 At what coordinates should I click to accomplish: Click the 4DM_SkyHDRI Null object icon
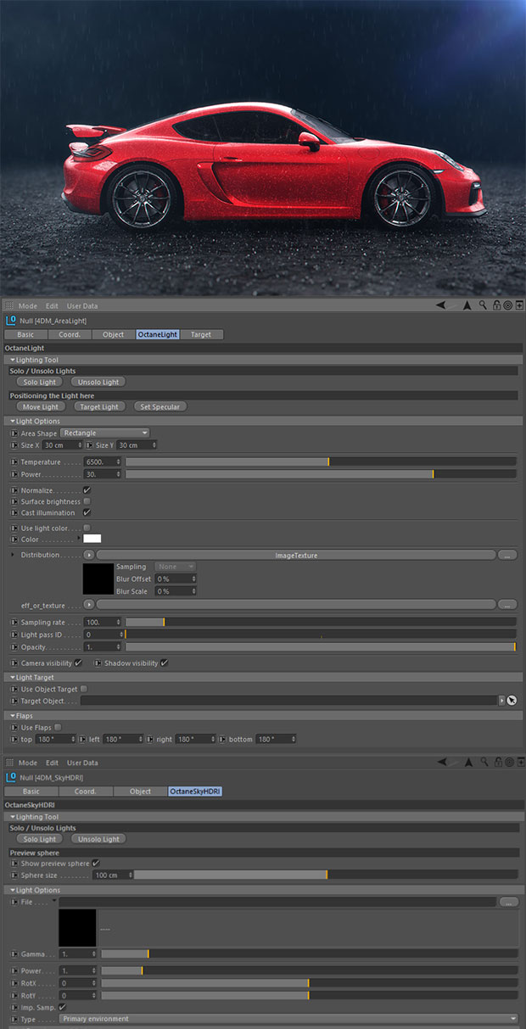tap(12, 777)
